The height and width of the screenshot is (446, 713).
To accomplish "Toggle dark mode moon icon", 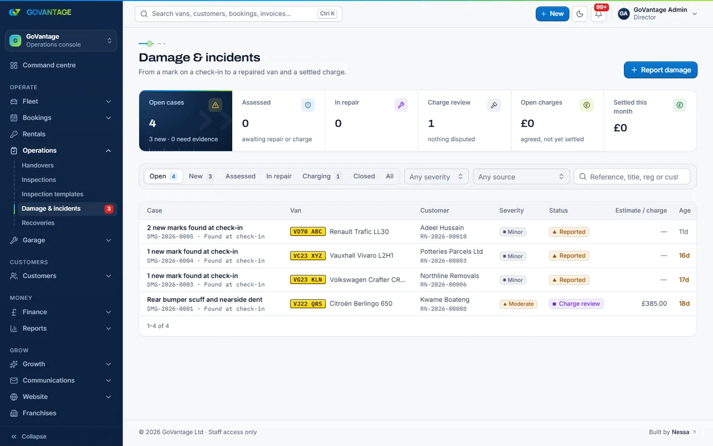I will [580, 14].
